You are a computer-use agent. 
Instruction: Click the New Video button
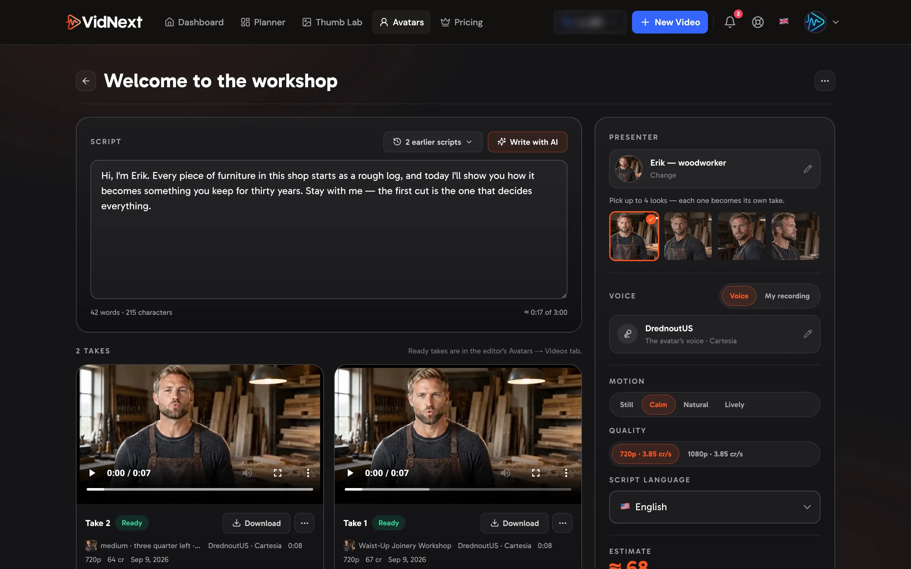pyautogui.click(x=669, y=22)
